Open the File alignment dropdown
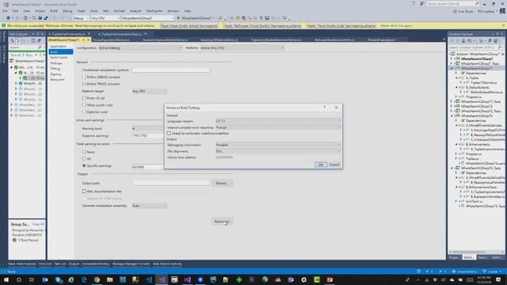The height and width of the screenshot is (285, 507). coord(278,151)
